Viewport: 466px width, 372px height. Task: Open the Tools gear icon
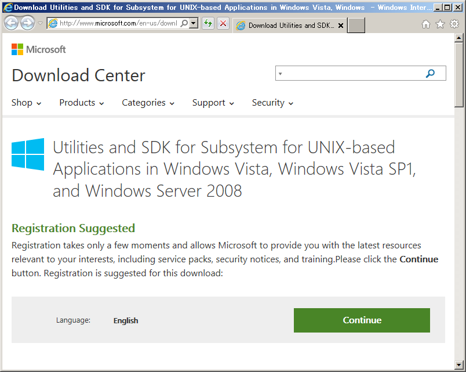(x=454, y=24)
